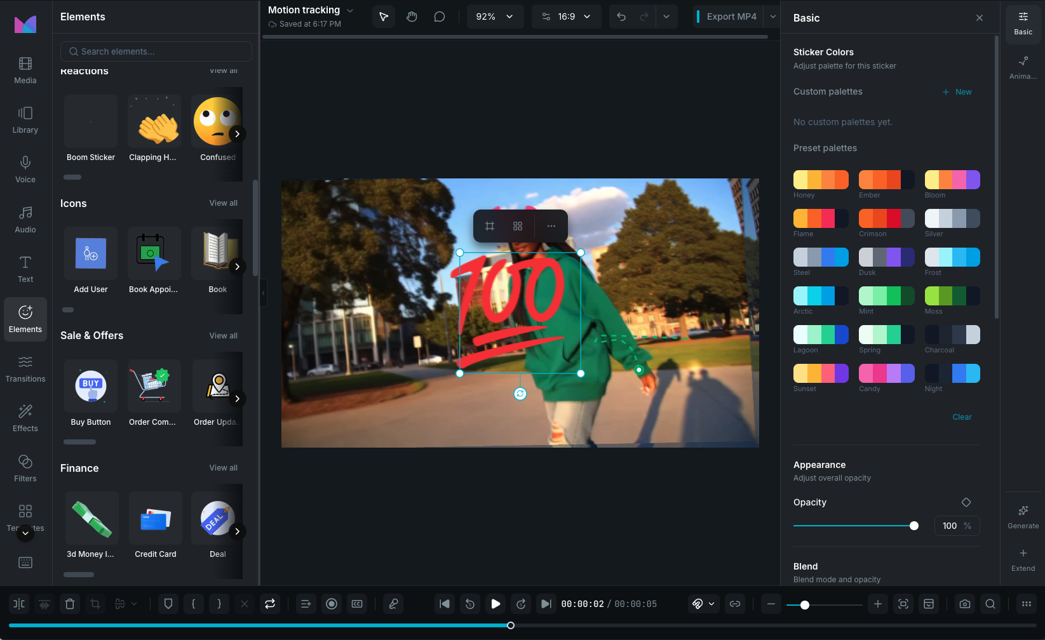Select the hand pan tool
This screenshot has width=1045, height=640.
click(412, 17)
